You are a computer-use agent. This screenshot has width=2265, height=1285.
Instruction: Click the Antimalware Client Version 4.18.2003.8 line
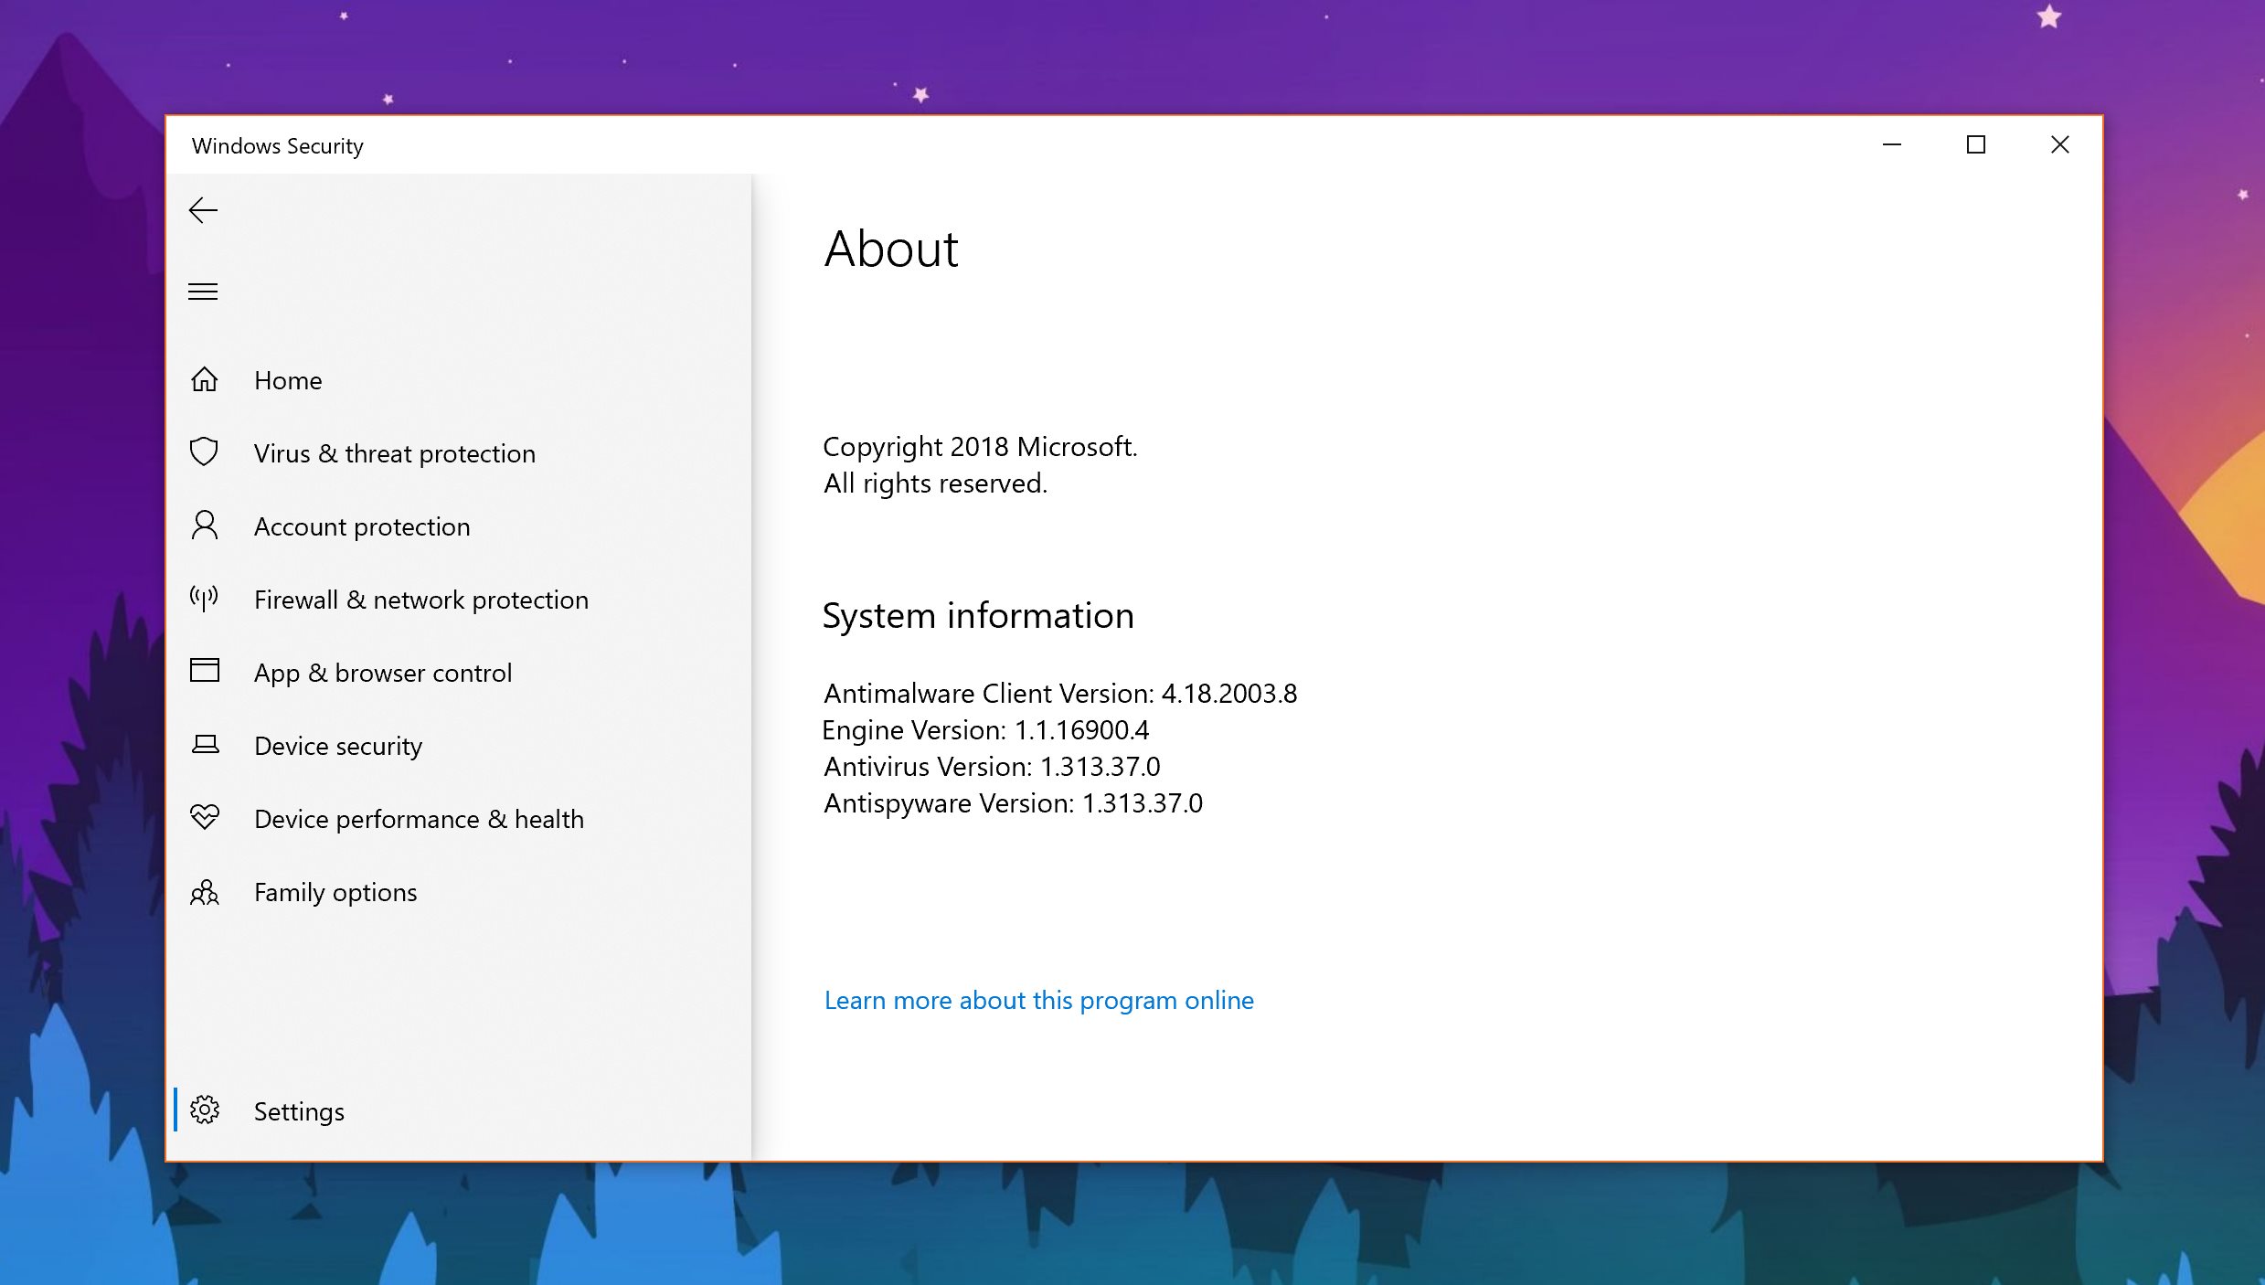(1060, 694)
